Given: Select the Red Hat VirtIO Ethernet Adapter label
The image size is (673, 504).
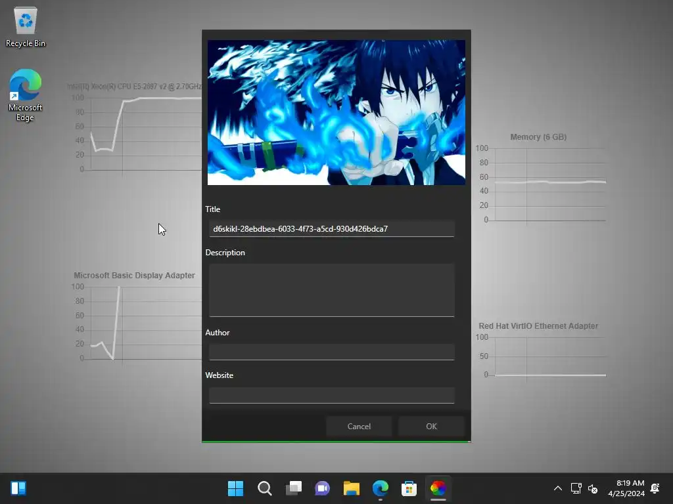Looking at the screenshot, I should 538,326.
